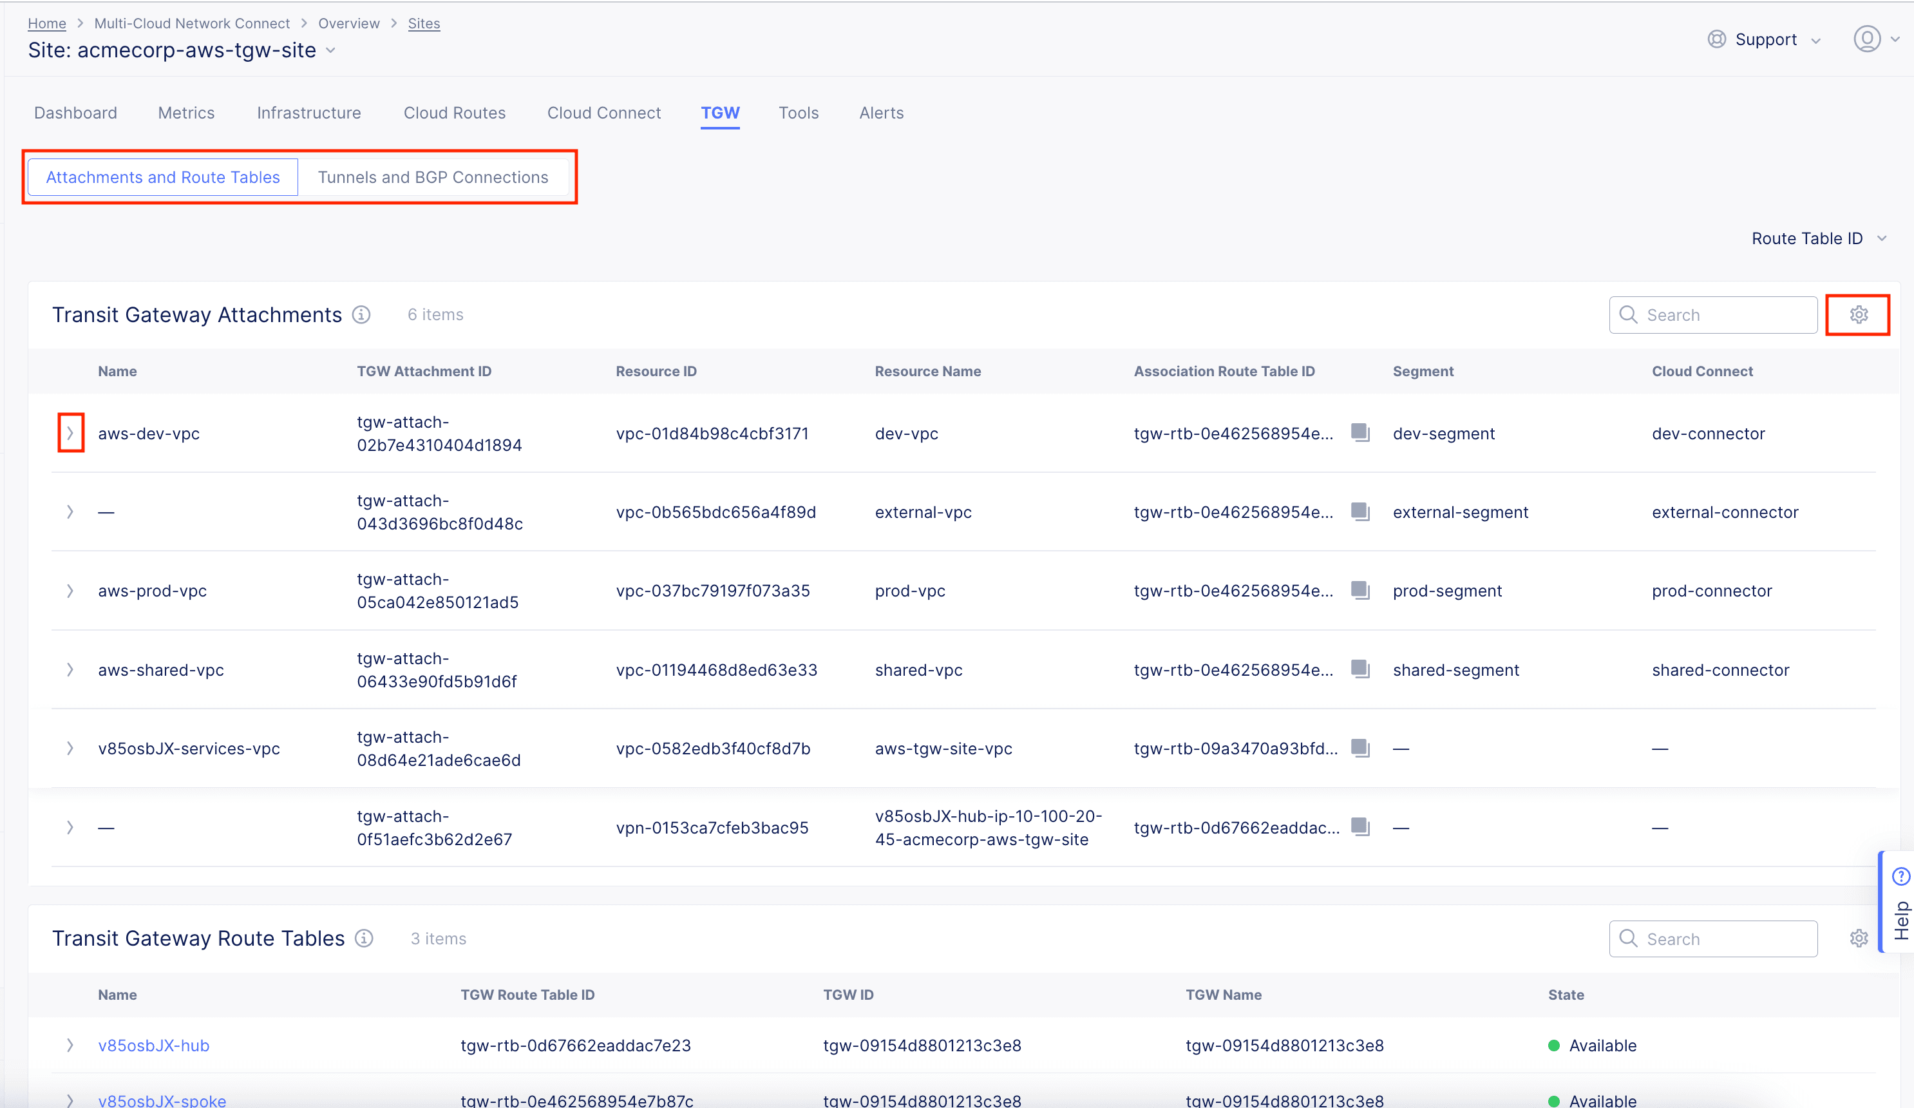Click info icon beside Transit Gateway Route Tables
This screenshot has height=1108, width=1914.
(365, 939)
